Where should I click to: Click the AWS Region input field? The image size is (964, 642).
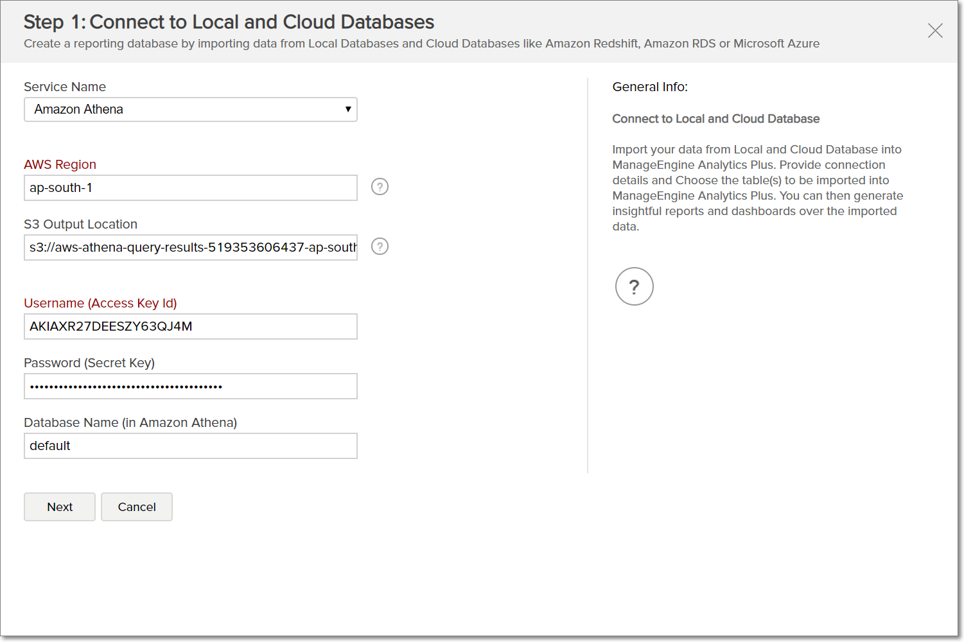pos(191,187)
